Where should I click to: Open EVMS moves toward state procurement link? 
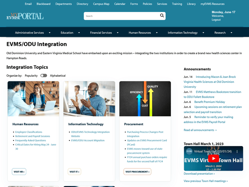tap(145, 151)
